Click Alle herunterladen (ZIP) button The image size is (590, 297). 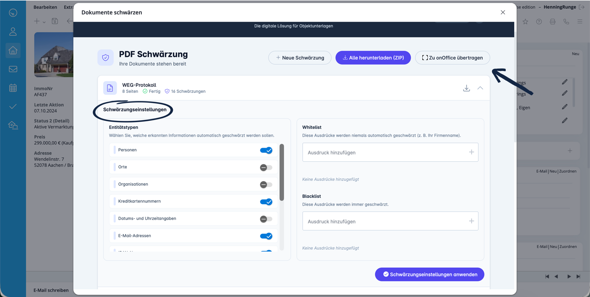[373, 58]
